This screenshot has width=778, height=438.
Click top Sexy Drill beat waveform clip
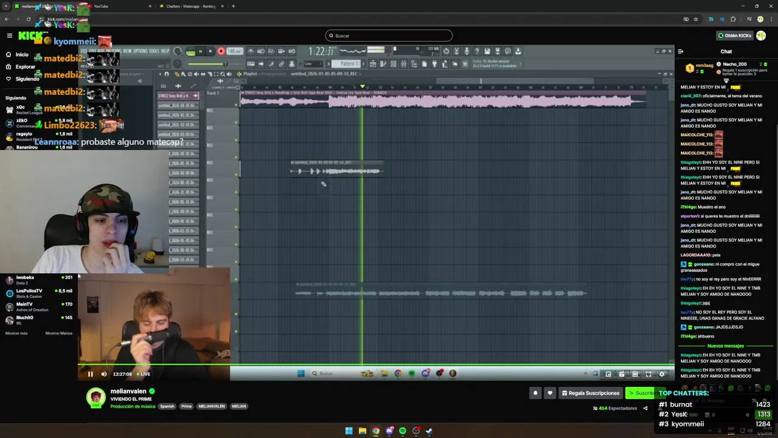tap(442, 100)
